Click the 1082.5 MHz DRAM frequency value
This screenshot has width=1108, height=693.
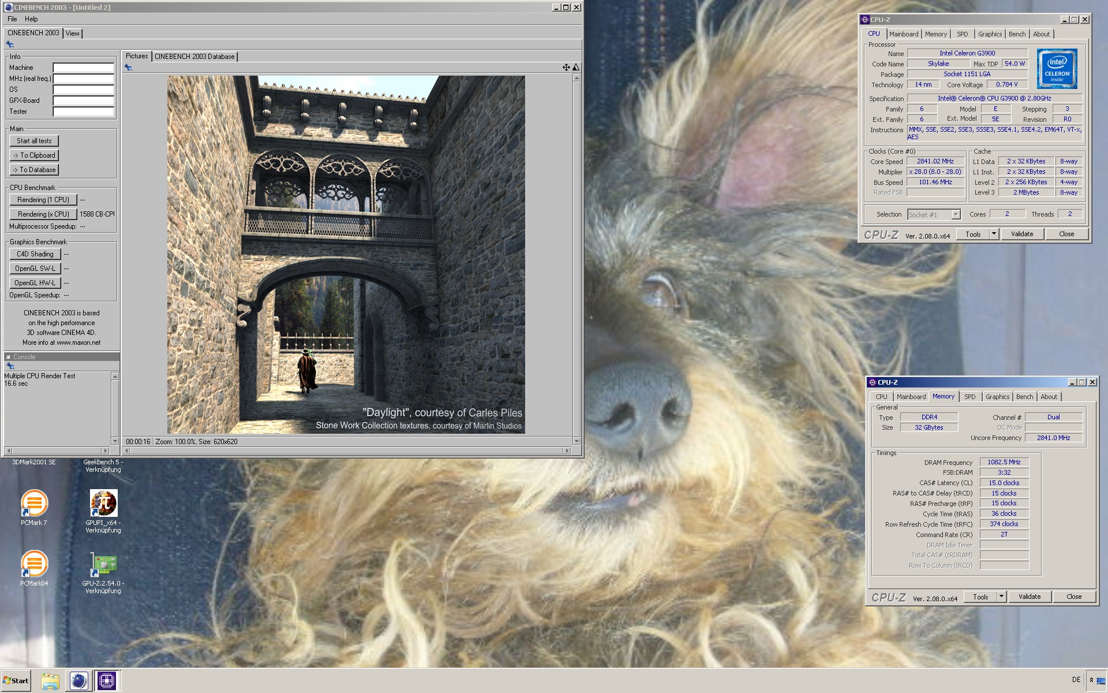coord(1004,462)
